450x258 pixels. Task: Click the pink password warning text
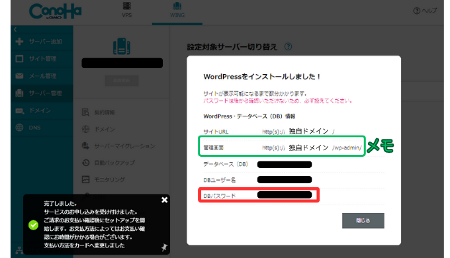(278, 101)
